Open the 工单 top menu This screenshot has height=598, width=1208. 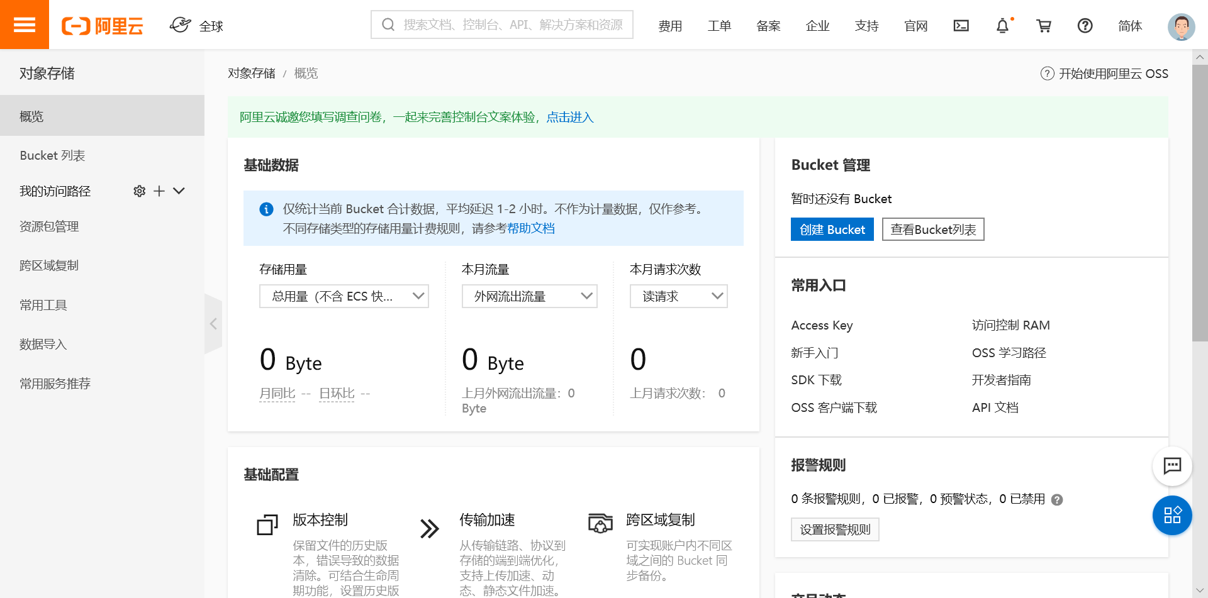tap(719, 26)
